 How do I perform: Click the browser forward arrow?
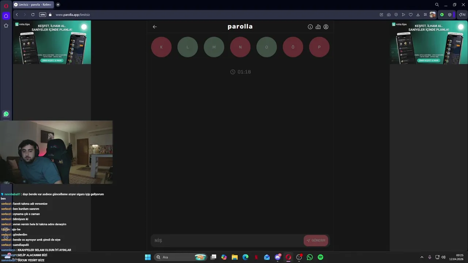pyautogui.click(x=24, y=15)
